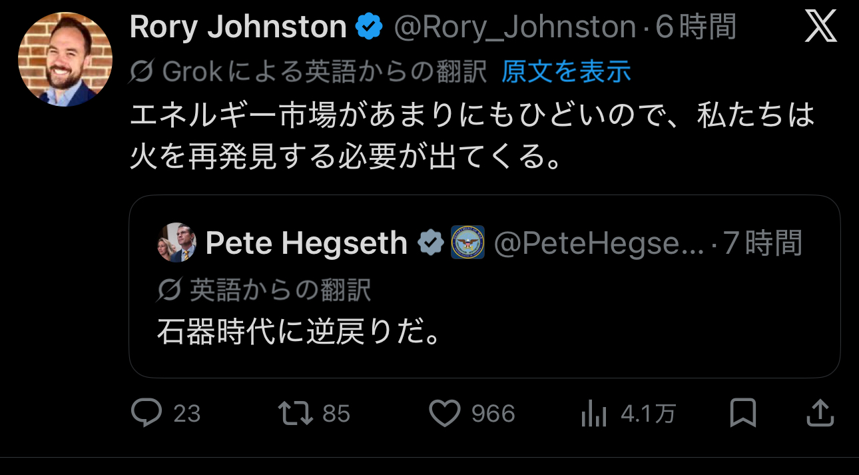Click Rory Johnston's blue verified badge
Image resolution: width=859 pixels, height=475 pixels.
tap(368, 27)
